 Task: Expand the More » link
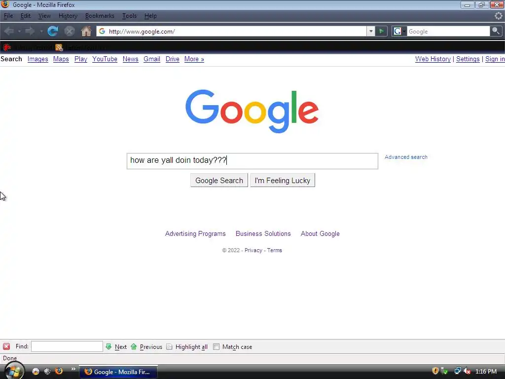pyautogui.click(x=194, y=59)
